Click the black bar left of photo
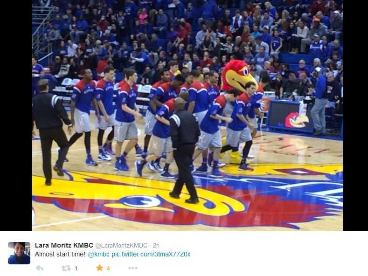The image size is (368, 276). click(16, 116)
